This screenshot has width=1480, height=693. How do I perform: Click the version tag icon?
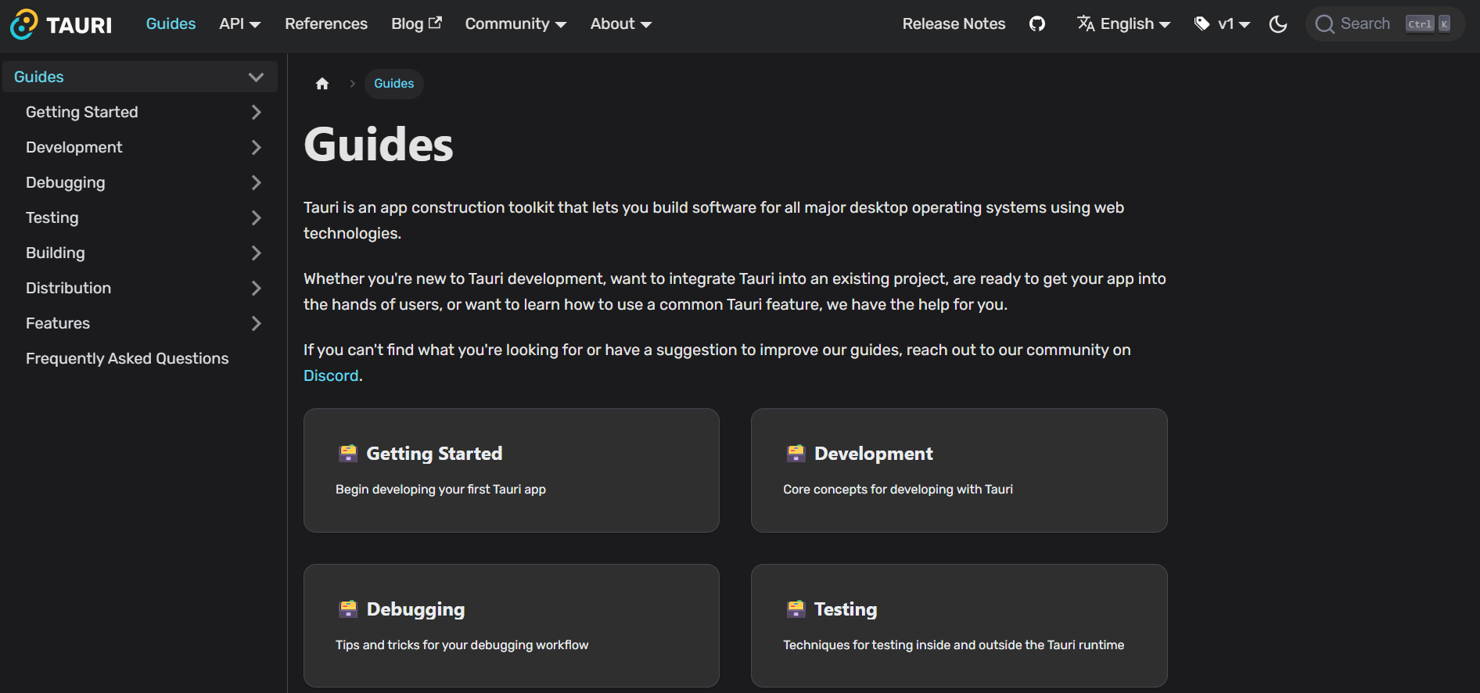tap(1202, 24)
